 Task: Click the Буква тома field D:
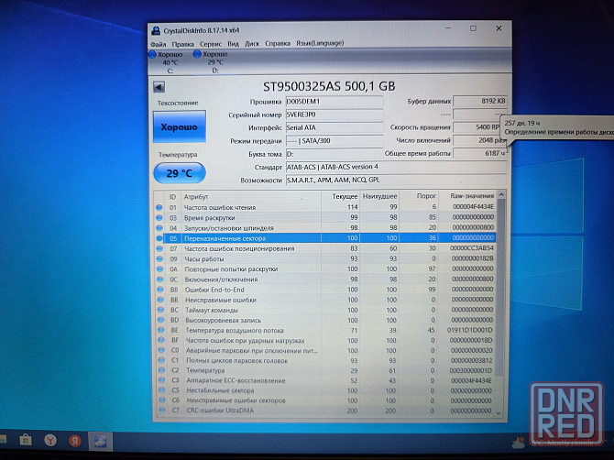[x=334, y=154]
